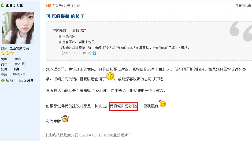
Task: Click the mention @ 木头的头
Action: 67,36
